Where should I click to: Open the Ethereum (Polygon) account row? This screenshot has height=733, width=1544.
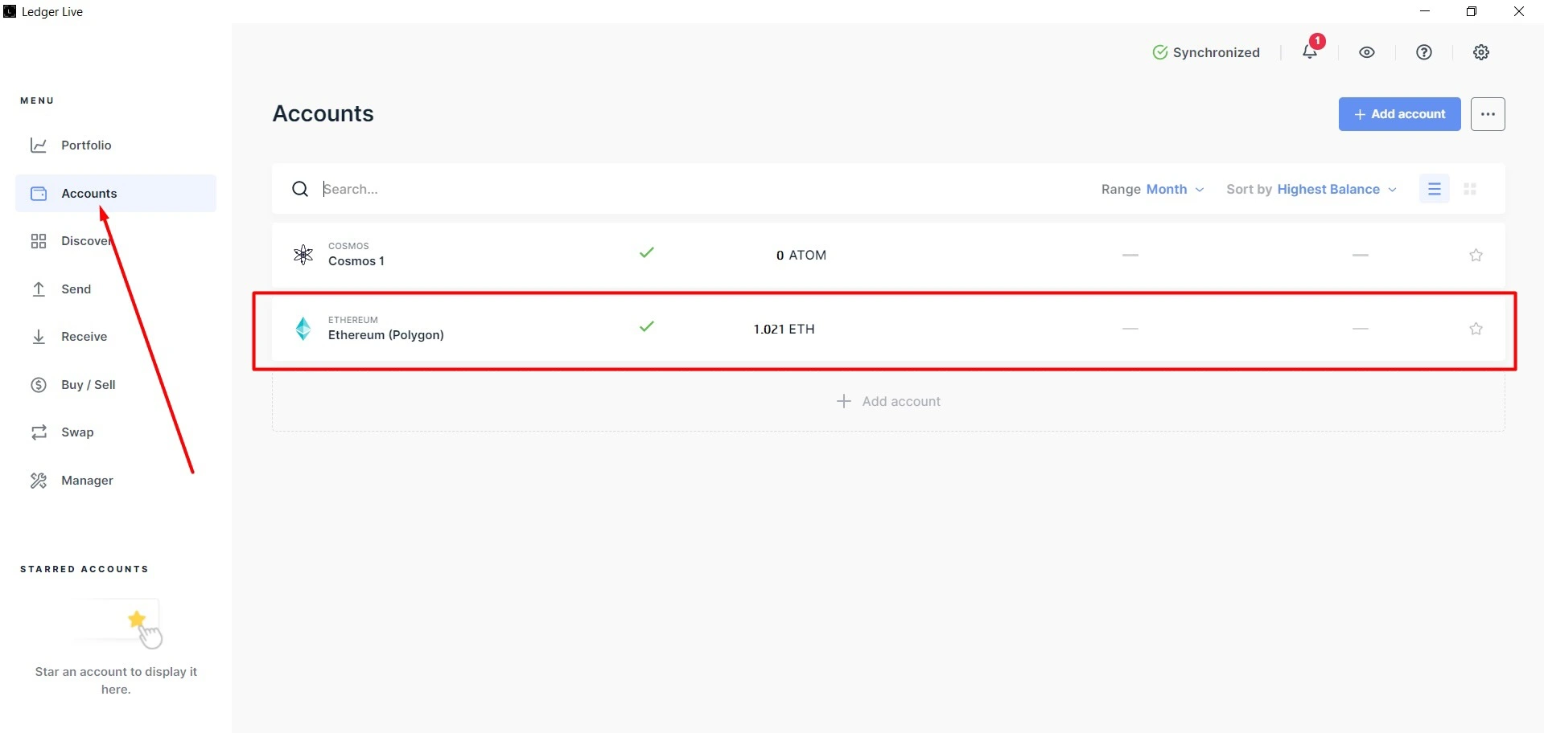888,329
